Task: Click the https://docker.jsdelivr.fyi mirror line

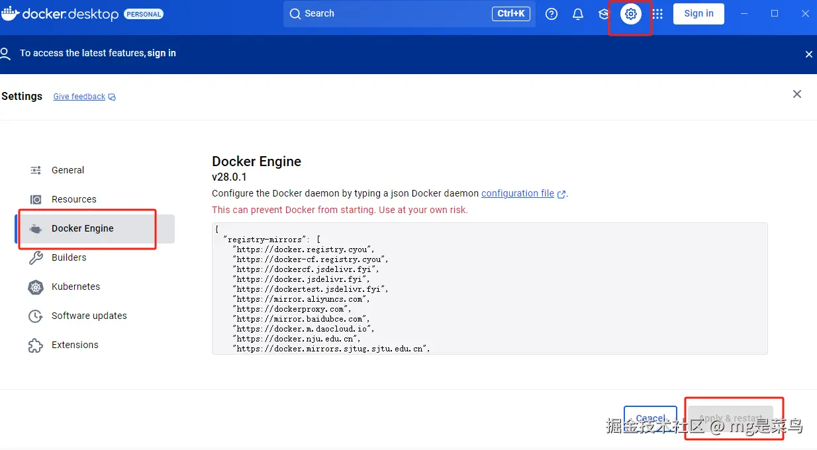Action: pyautogui.click(x=302, y=279)
